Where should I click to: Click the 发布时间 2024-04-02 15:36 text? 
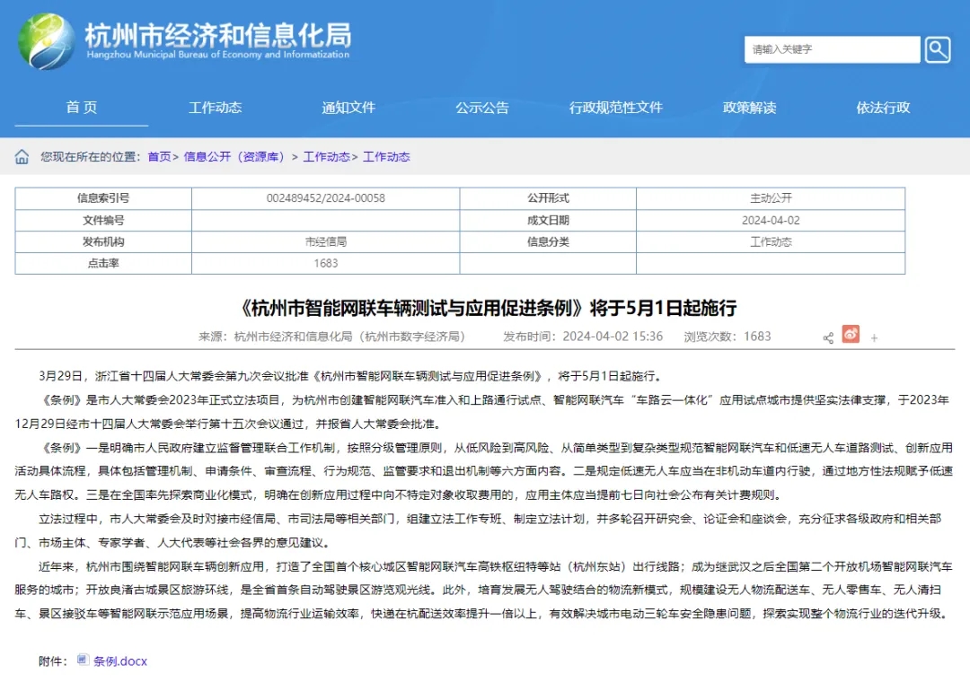click(x=583, y=337)
